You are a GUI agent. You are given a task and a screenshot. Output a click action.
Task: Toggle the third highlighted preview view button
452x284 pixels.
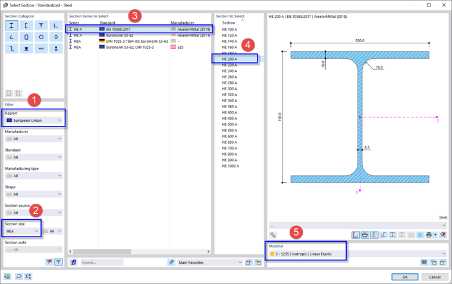pyautogui.click(x=374, y=235)
